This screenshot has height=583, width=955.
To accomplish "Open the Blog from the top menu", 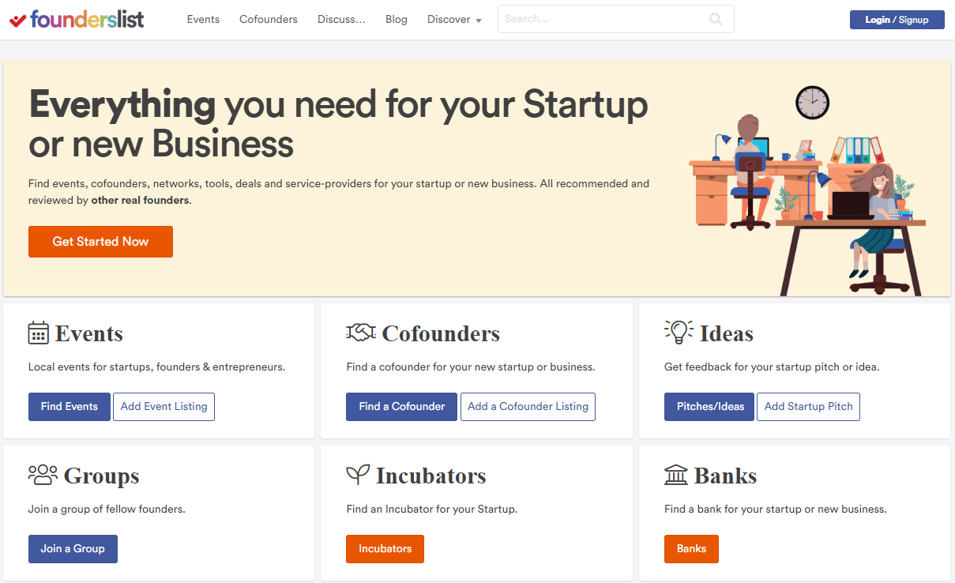I will tap(396, 19).
